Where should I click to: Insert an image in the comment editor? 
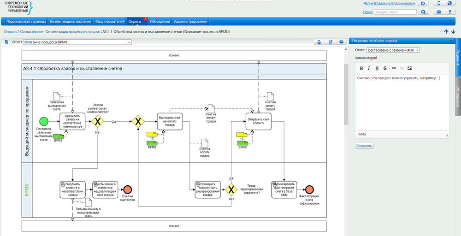tap(409, 68)
